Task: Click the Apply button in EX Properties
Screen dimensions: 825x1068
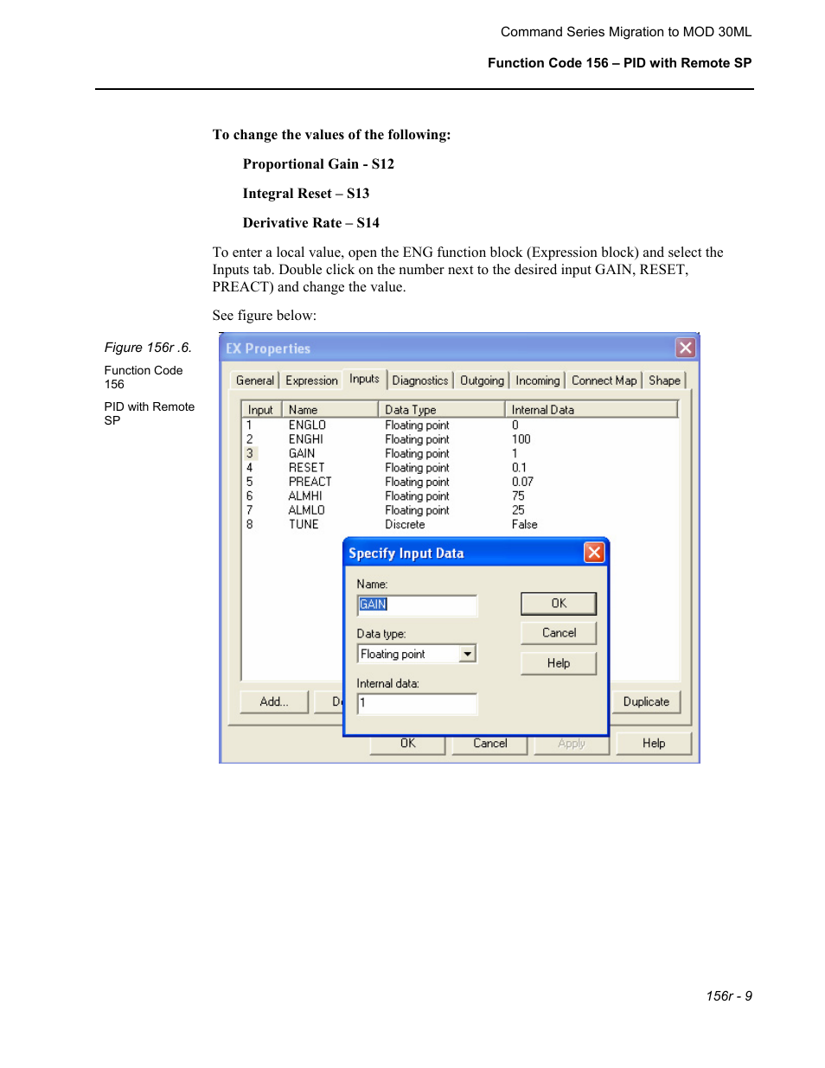Action: [x=572, y=744]
